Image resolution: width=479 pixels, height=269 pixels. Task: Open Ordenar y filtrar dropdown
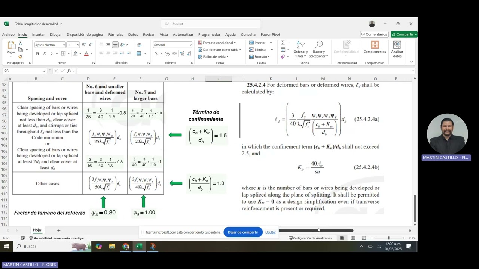click(300, 49)
